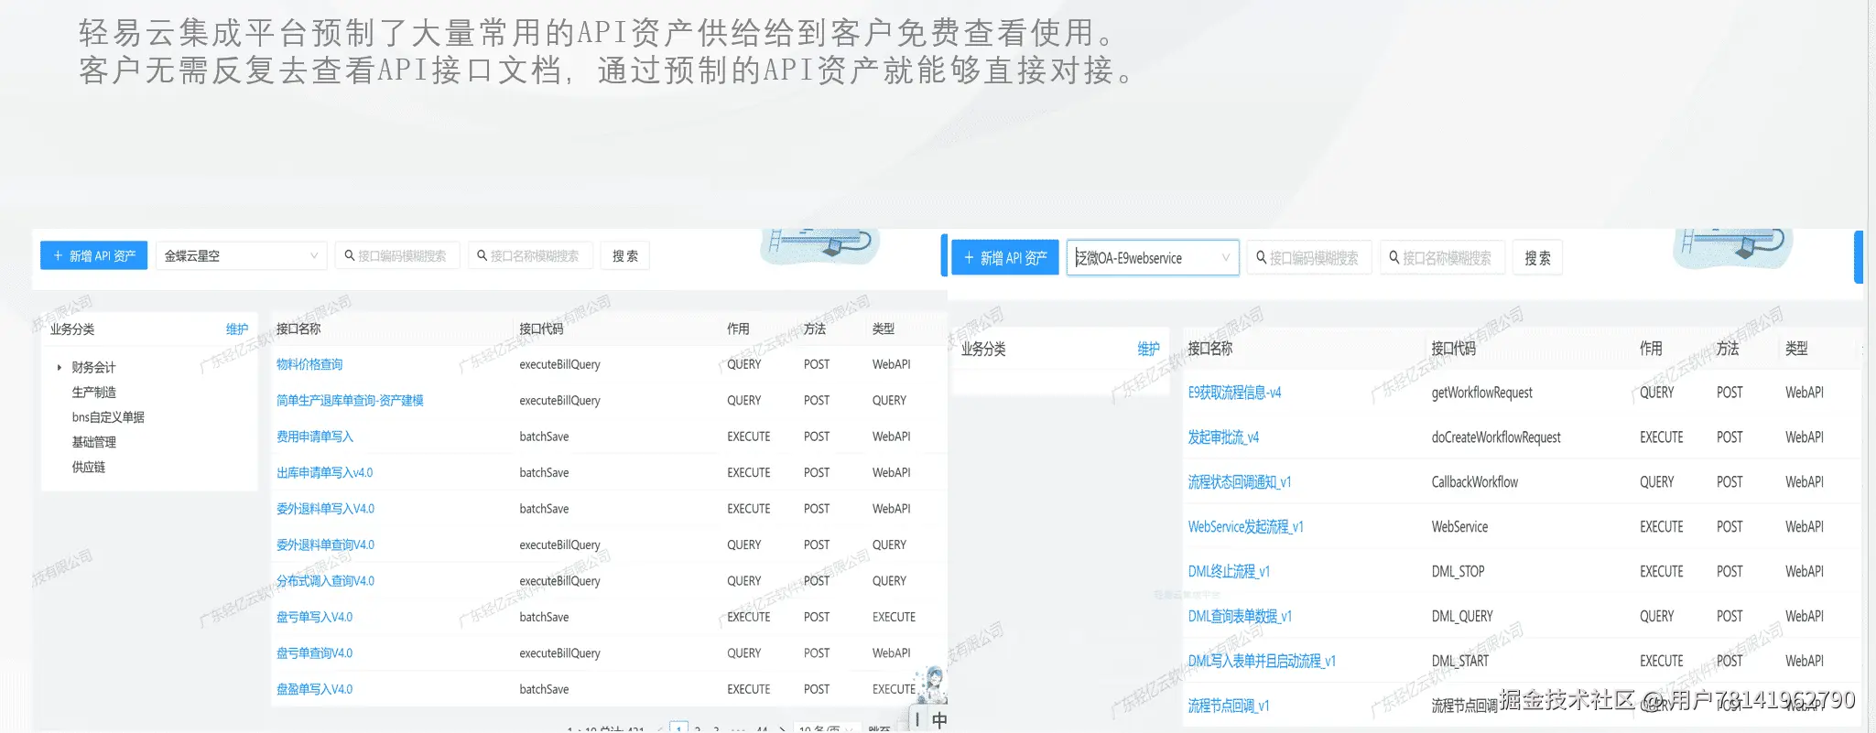Open the E9获取流程信息-v4 interface link
Image resolution: width=1876 pixels, height=733 pixels.
tap(1234, 393)
